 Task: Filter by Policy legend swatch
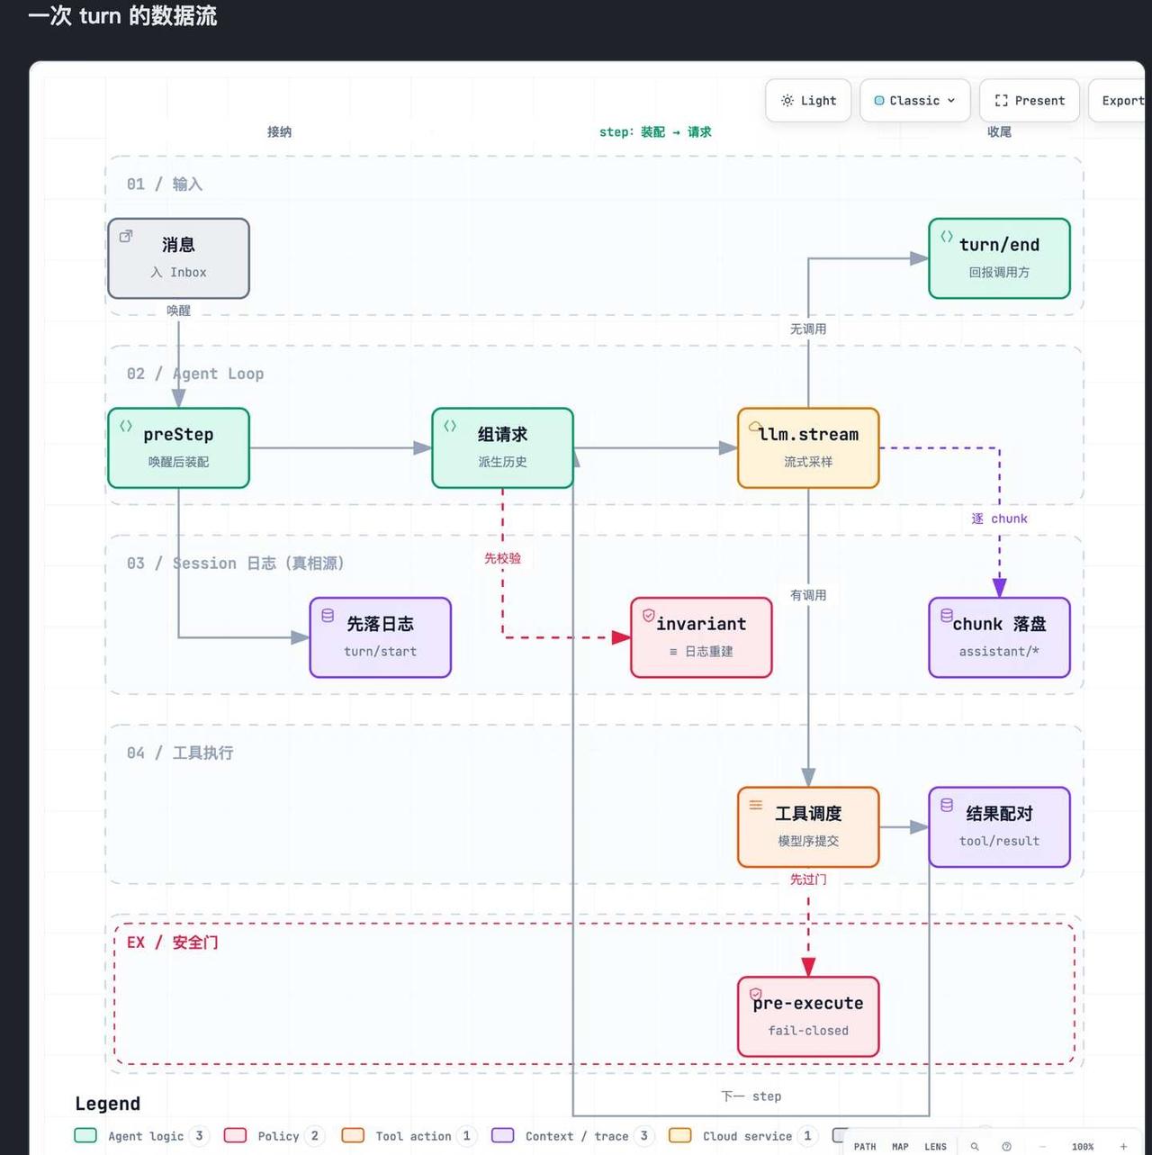(x=235, y=1135)
